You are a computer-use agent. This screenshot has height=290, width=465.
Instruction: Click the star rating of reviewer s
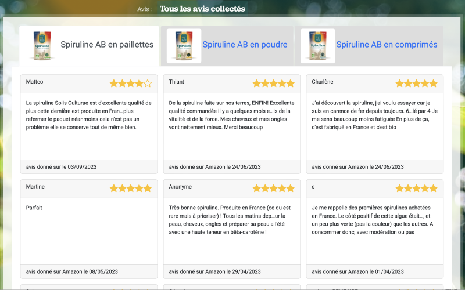click(x=416, y=188)
